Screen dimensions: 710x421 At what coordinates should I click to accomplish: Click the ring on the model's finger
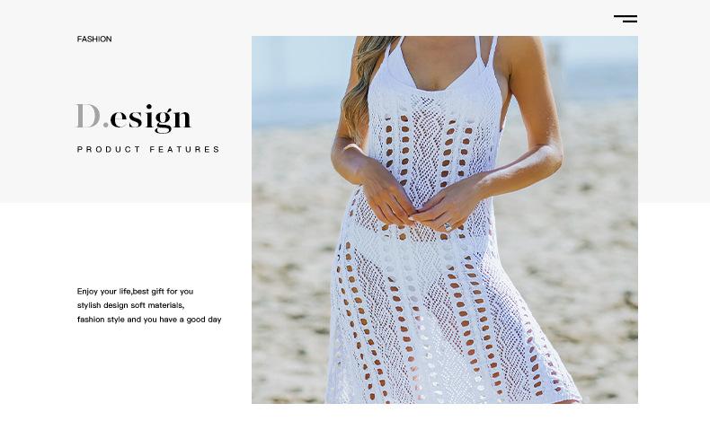(448, 225)
